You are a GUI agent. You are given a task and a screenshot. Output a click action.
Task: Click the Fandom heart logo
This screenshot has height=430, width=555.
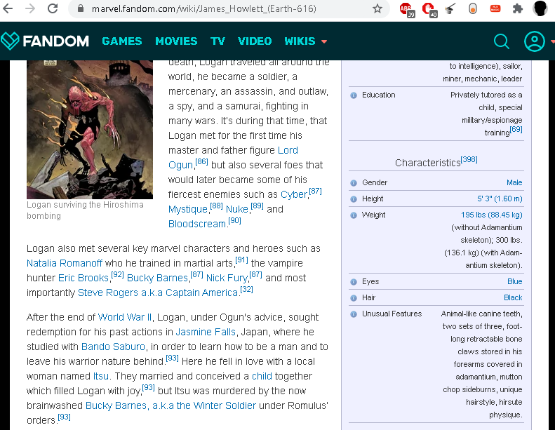[10, 41]
